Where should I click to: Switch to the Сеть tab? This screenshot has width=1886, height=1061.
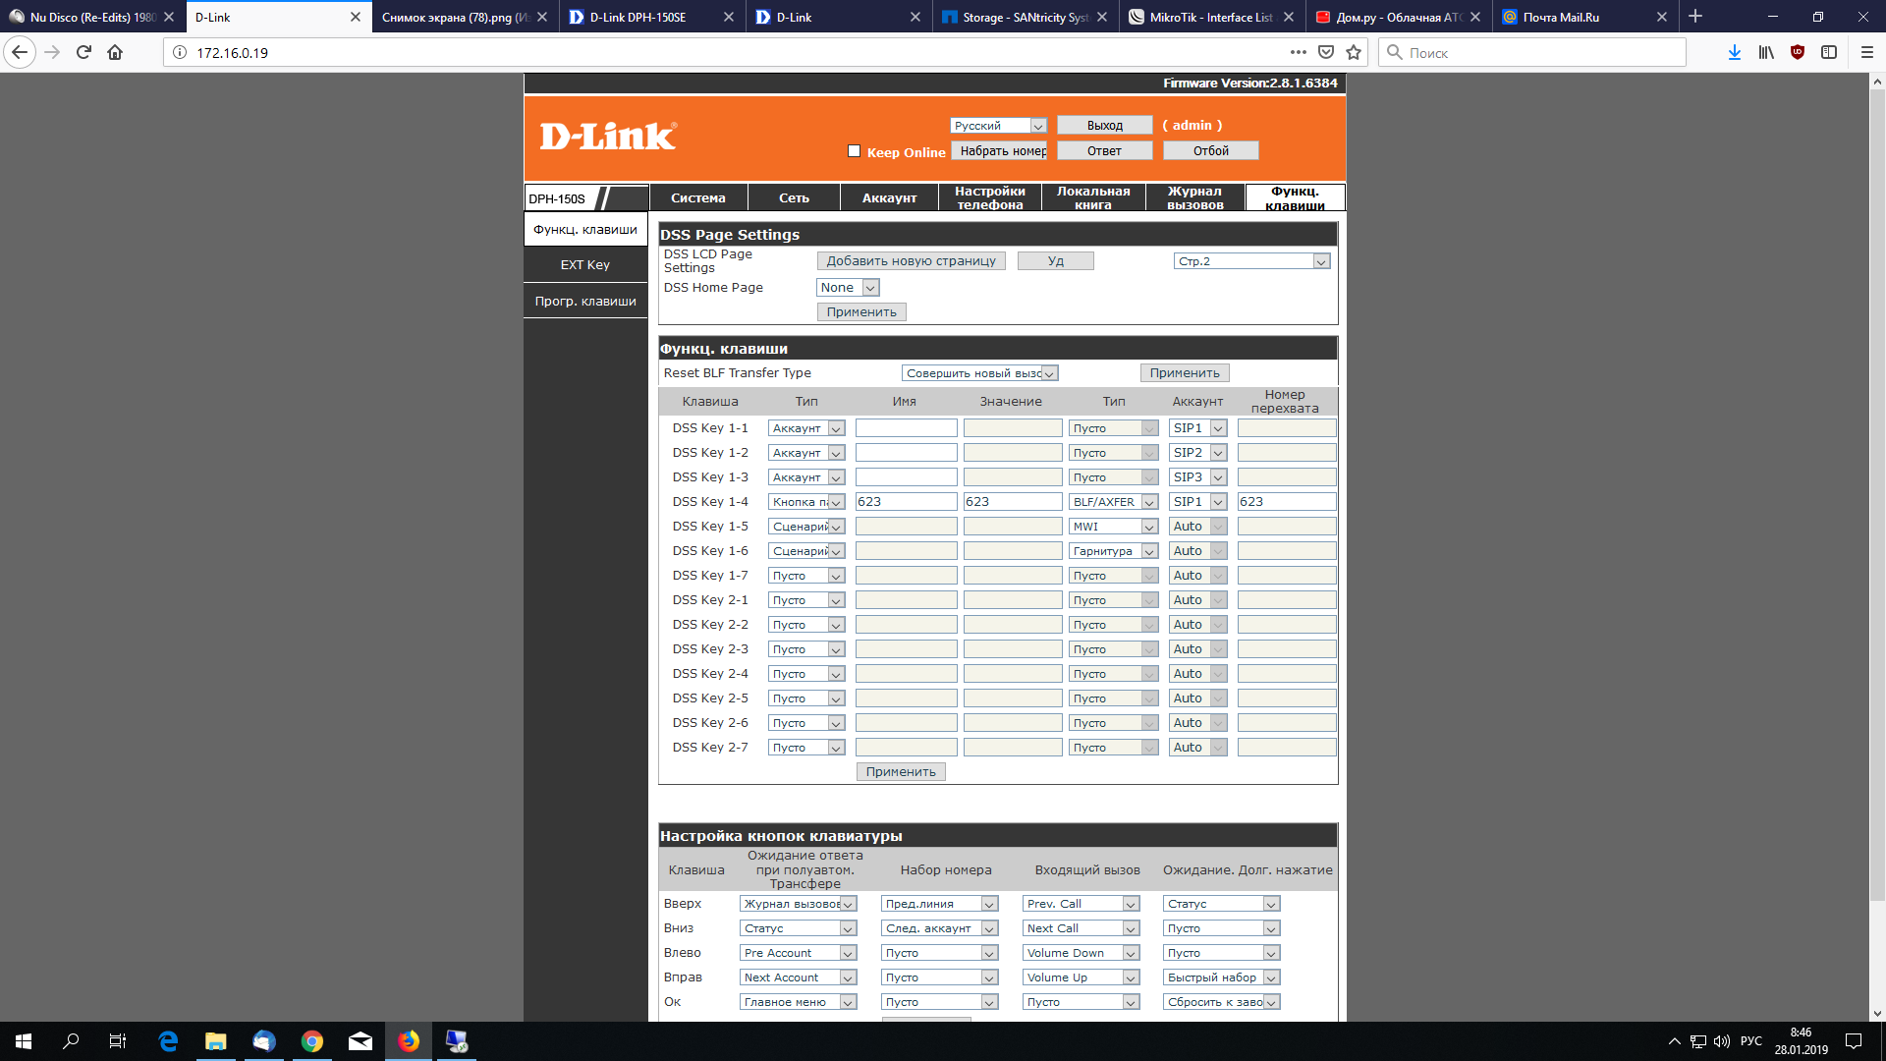(x=794, y=197)
